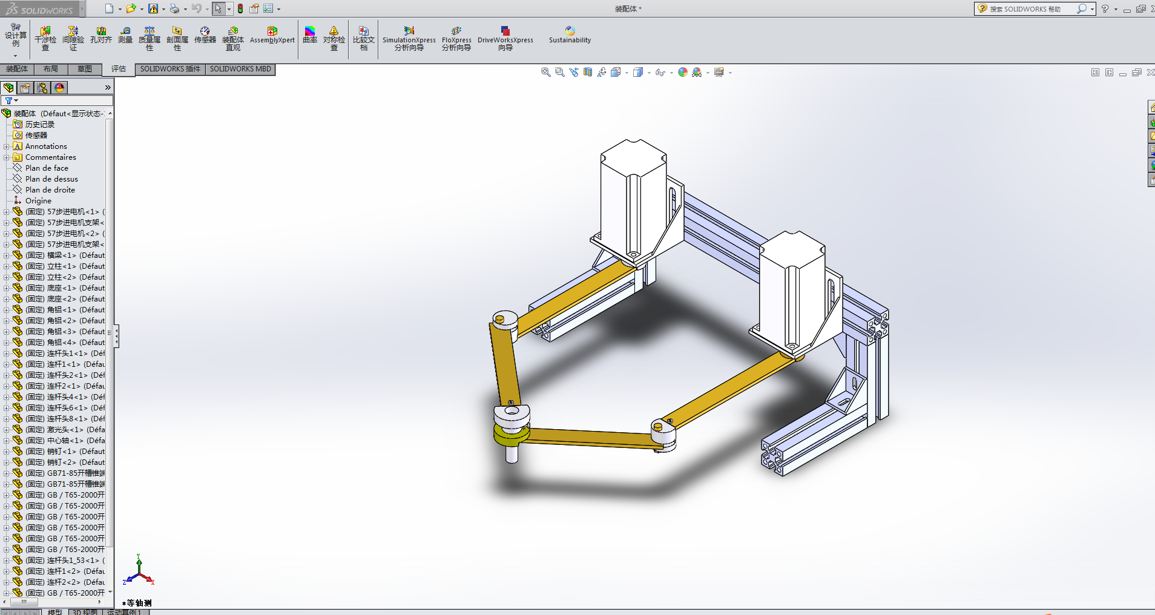Screen dimensions: 1155x615
Task: Open the 测量 measure tool
Action: point(125,35)
